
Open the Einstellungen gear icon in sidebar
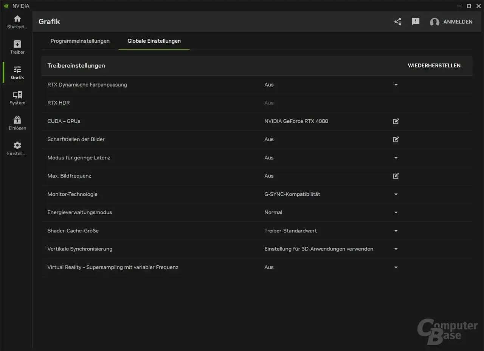point(17,145)
